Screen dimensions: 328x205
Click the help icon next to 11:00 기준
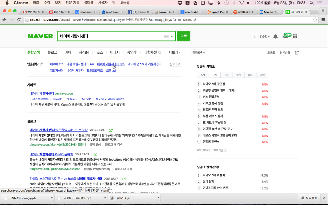225,150
